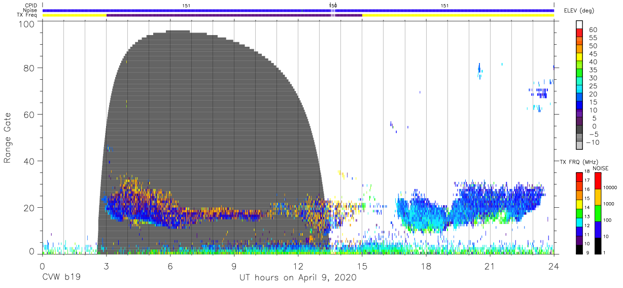623x288 pixels.
Task: Click the blue Noise strip at the top
Action: (298, 10)
